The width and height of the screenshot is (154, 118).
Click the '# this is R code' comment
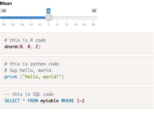click(x=25, y=40)
